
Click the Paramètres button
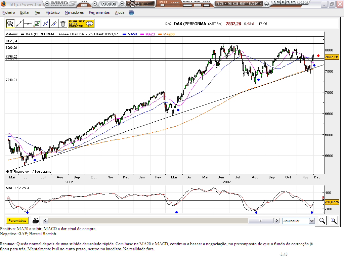(17, 220)
